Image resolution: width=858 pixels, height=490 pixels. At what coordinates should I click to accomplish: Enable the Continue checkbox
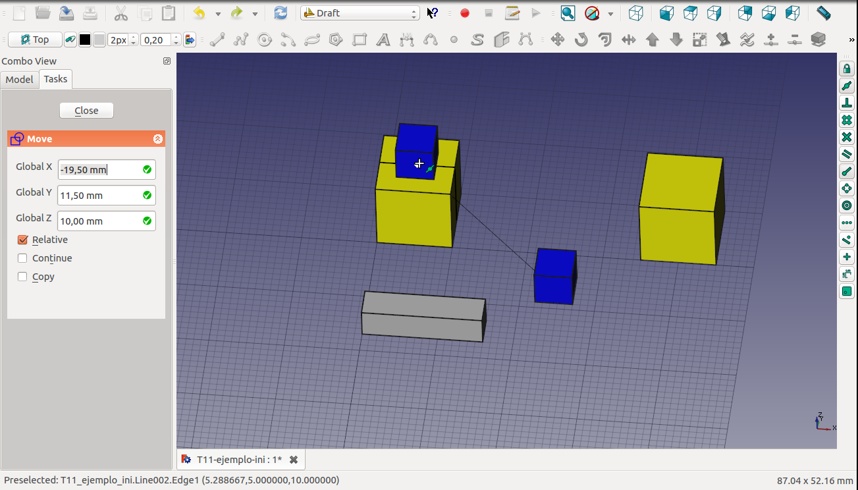(x=23, y=258)
